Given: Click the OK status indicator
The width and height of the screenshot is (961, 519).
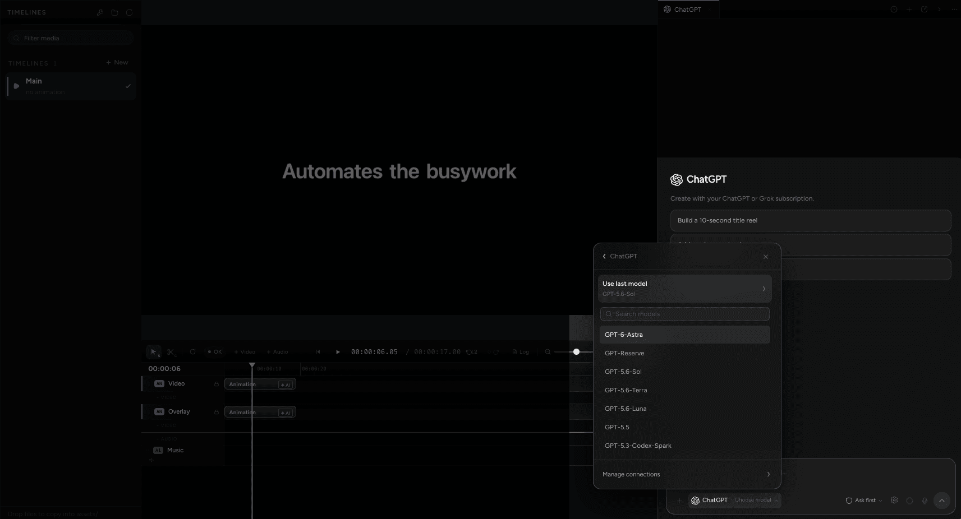Looking at the screenshot, I should (215, 352).
